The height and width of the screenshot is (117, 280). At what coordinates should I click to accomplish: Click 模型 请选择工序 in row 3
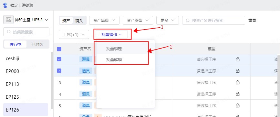click(206, 82)
